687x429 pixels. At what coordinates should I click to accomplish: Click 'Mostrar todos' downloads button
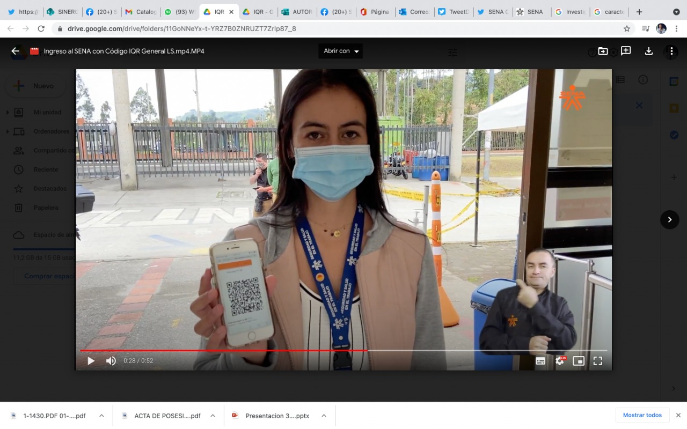[642, 415]
